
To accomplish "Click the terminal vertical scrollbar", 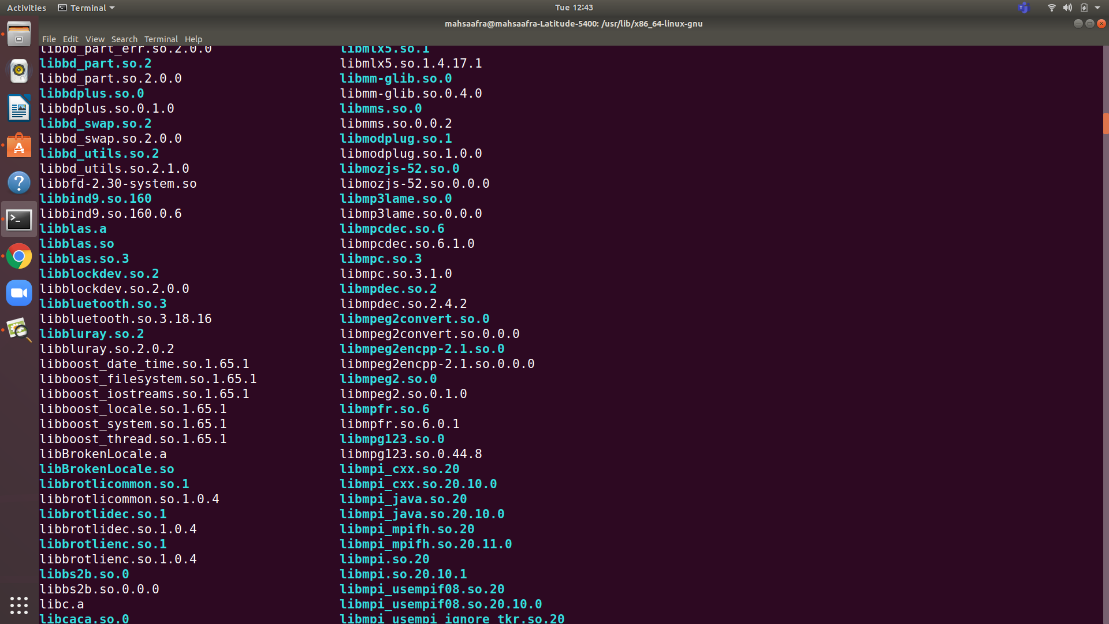I will pos(1106,123).
